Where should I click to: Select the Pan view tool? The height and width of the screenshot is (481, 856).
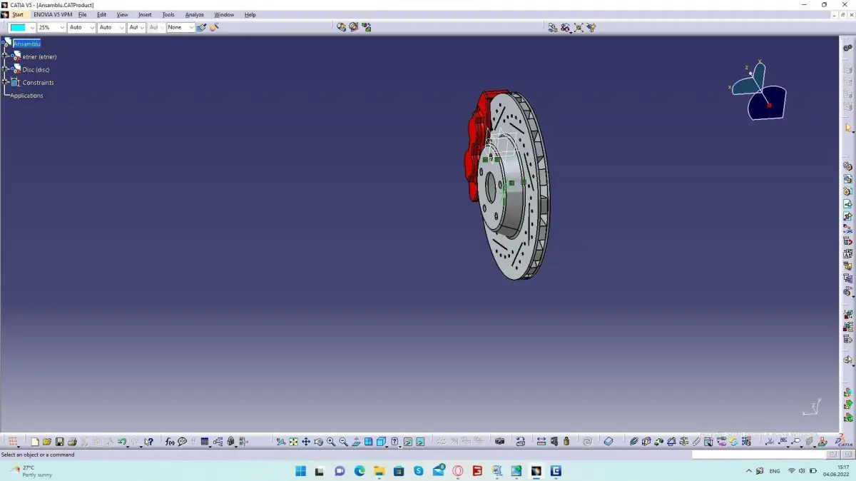coord(306,442)
